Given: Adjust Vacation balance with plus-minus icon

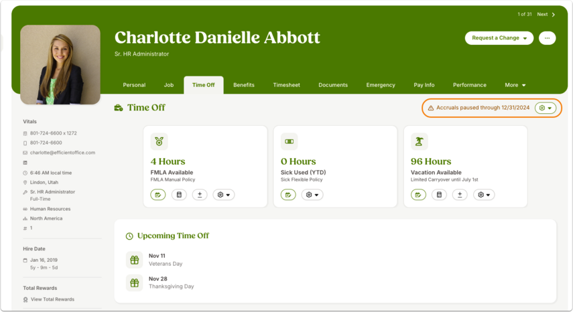Looking at the screenshot, I should pyautogui.click(x=460, y=195).
